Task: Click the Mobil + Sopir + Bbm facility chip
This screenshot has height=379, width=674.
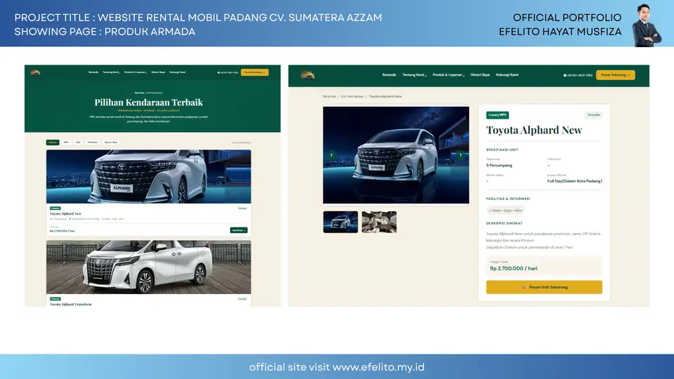Action: 505,211
